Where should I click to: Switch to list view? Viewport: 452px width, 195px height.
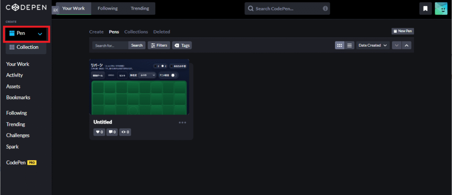[x=349, y=45]
